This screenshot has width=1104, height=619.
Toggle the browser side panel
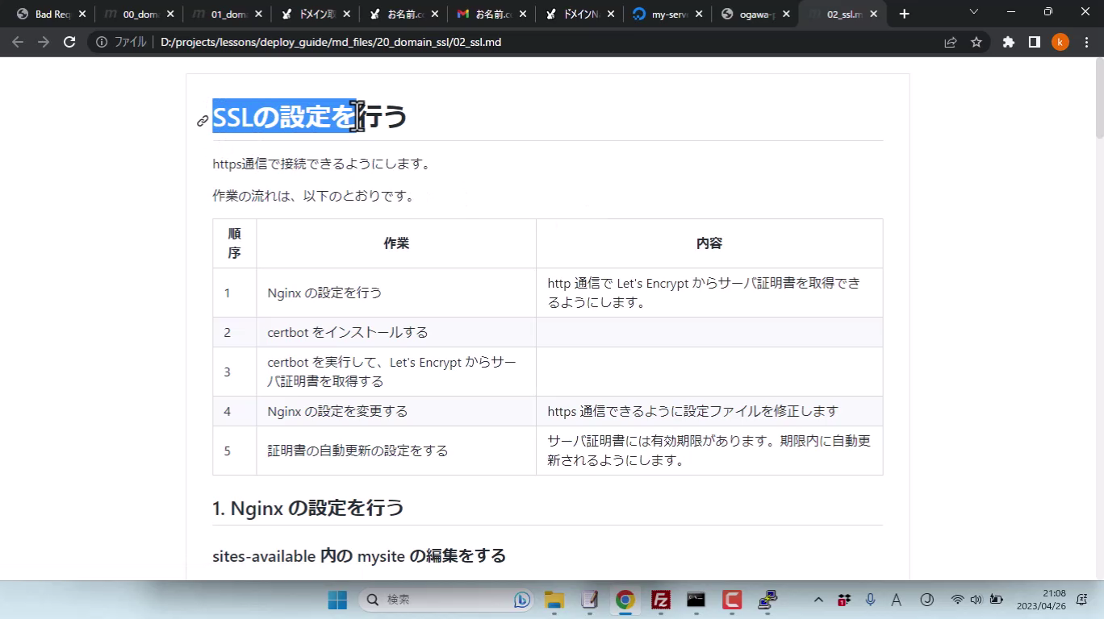tap(1034, 42)
